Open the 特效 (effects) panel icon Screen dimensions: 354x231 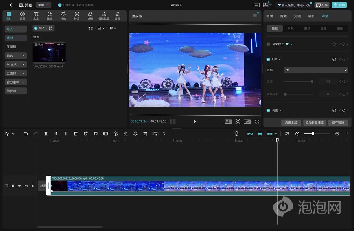click(x=63, y=16)
